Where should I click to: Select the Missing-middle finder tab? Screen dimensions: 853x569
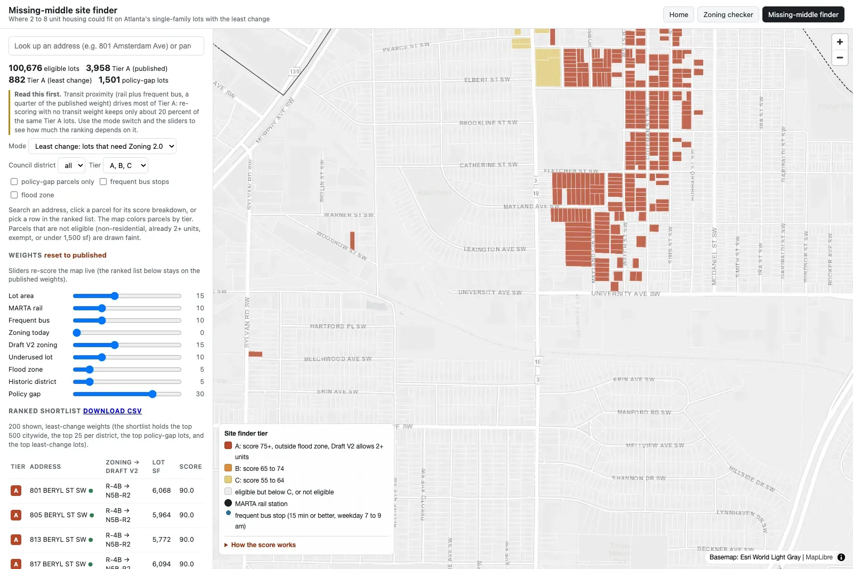point(803,14)
